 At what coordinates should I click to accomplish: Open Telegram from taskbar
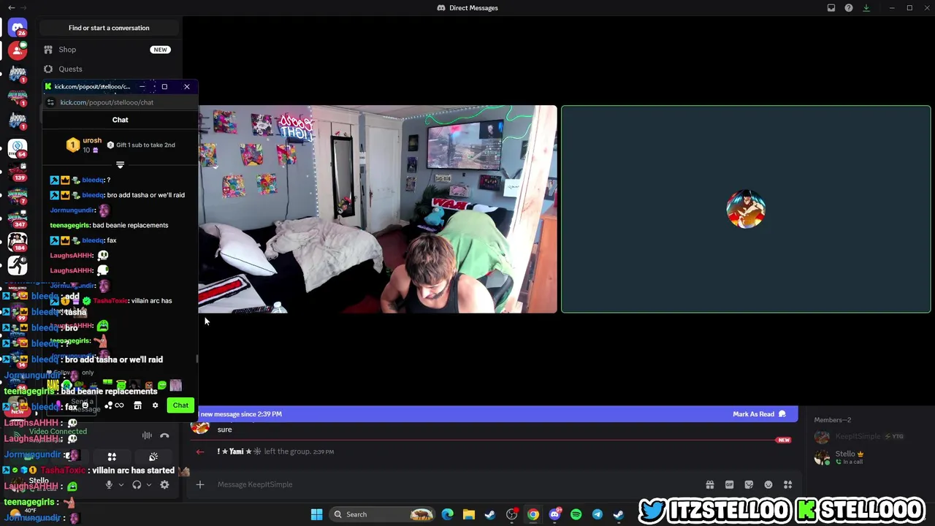pos(597,514)
